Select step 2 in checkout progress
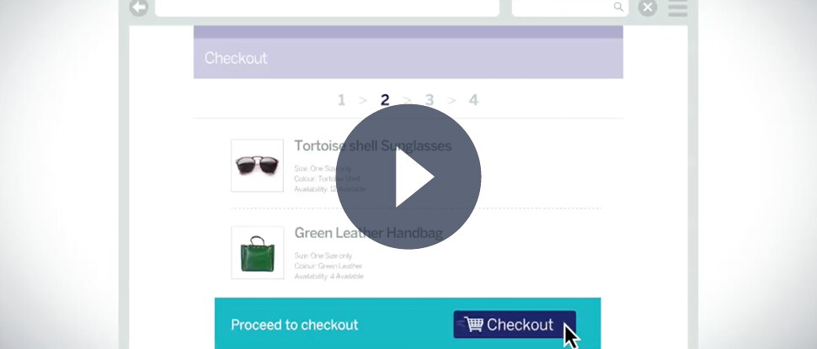Screen dimensions: 817x349 (385, 100)
